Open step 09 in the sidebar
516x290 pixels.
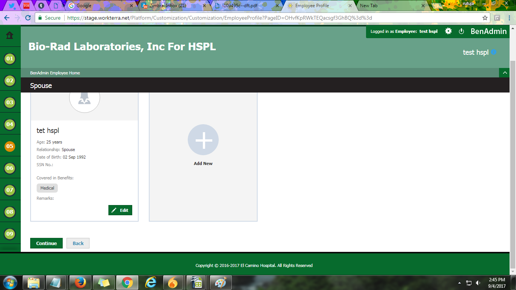(10, 234)
